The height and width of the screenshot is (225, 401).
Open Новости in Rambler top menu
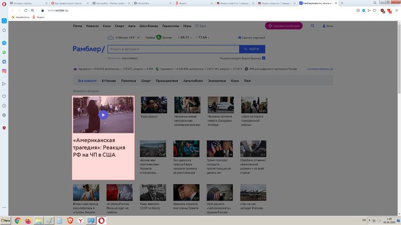click(92, 26)
